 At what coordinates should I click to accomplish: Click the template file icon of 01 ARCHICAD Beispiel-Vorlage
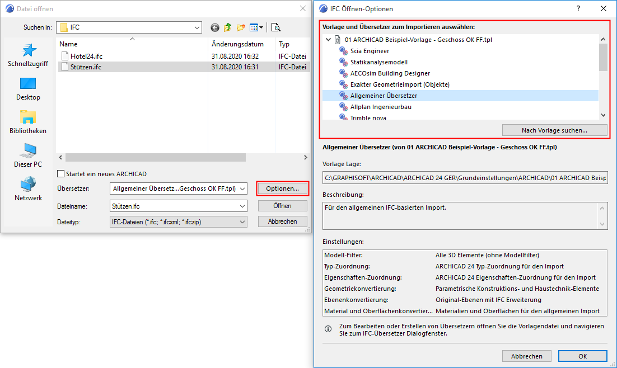(x=337, y=40)
